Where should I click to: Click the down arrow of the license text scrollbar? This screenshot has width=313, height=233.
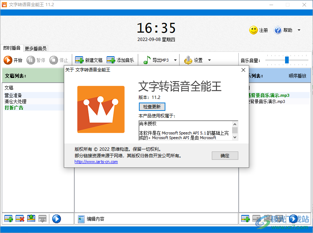tap(235, 137)
